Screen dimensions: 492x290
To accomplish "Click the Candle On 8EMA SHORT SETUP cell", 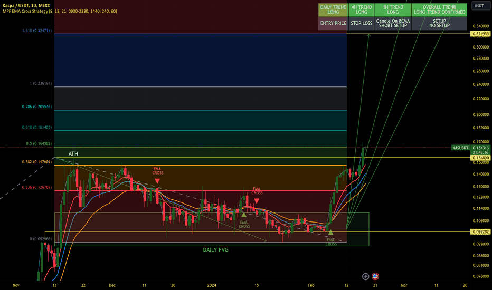I will tap(393, 24).
